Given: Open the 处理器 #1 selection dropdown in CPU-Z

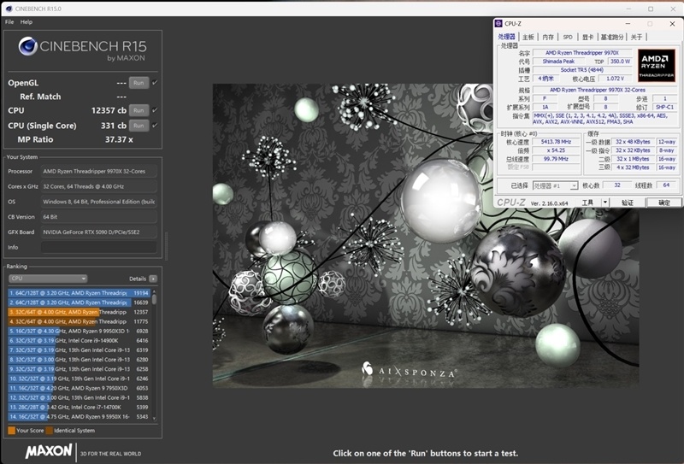Looking at the screenshot, I should (554, 185).
